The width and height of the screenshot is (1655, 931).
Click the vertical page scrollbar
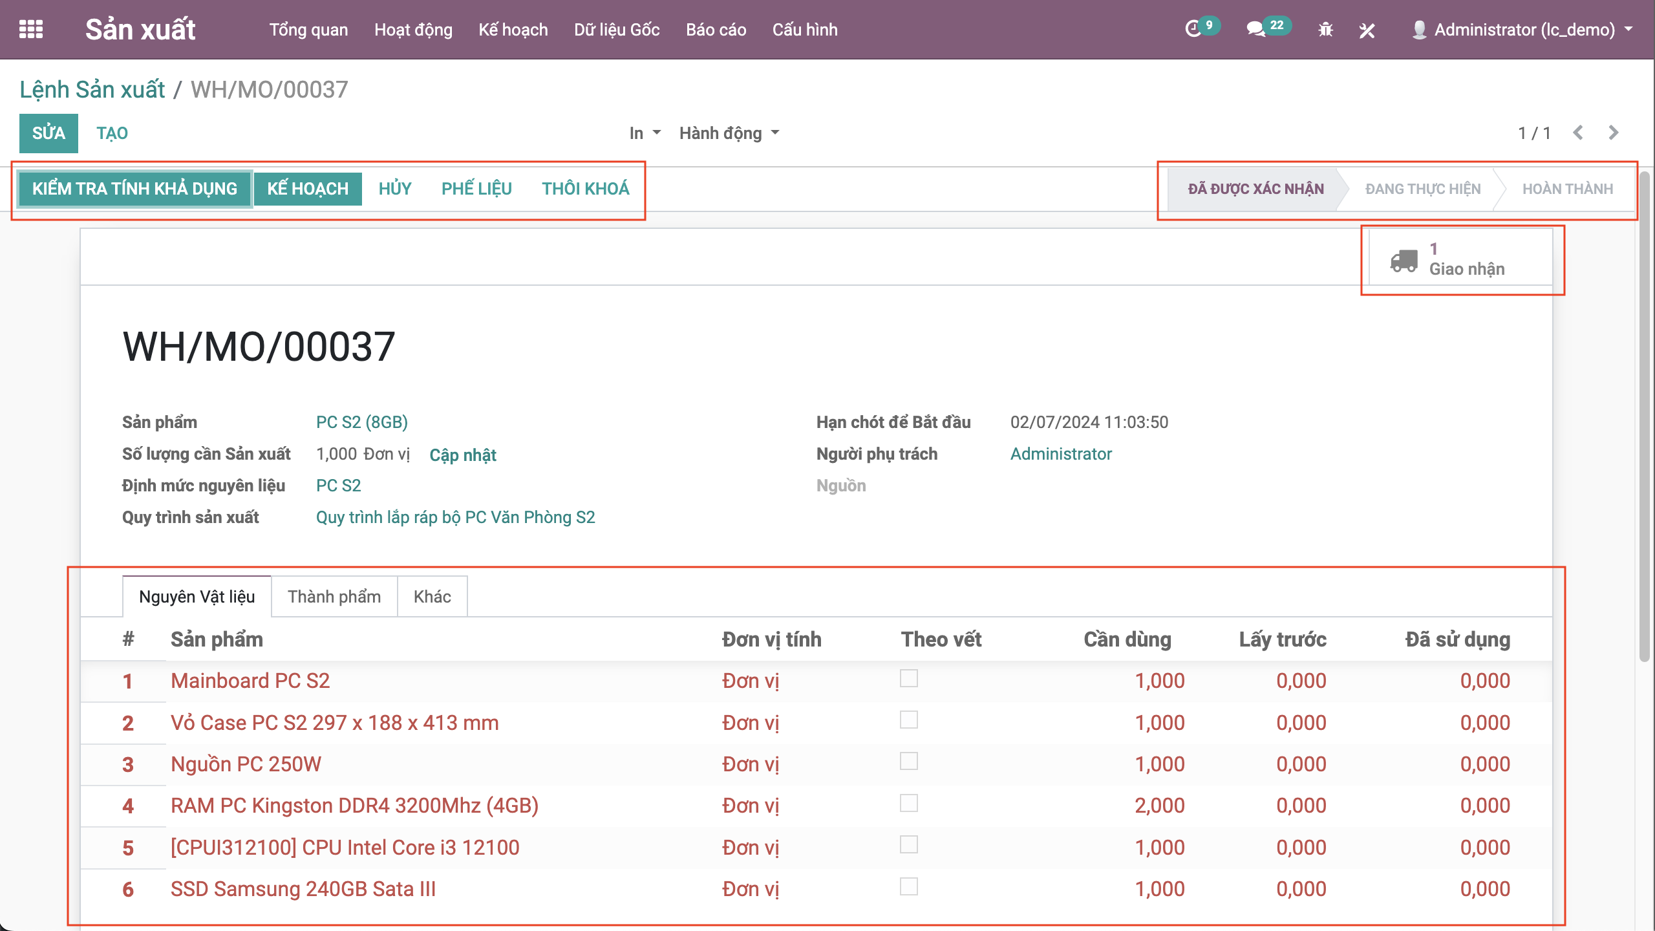(x=1645, y=414)
